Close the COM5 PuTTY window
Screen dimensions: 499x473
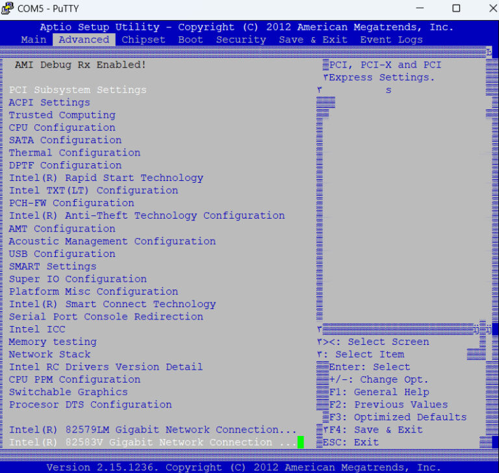(x=493, y=8)
